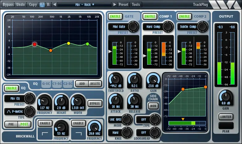The height and width of the screenshot is (144, 242).
Task: Toggle the Comp 2 Enable button
Action: coord(184,16)
